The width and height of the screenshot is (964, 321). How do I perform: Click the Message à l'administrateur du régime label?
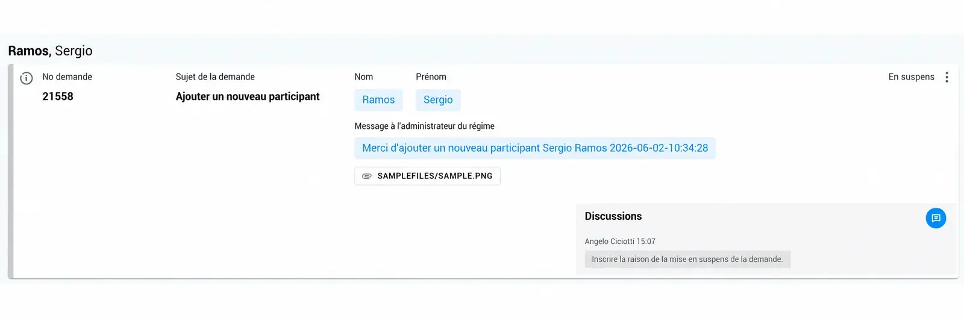pyautogui.click(x=424, y=126)
